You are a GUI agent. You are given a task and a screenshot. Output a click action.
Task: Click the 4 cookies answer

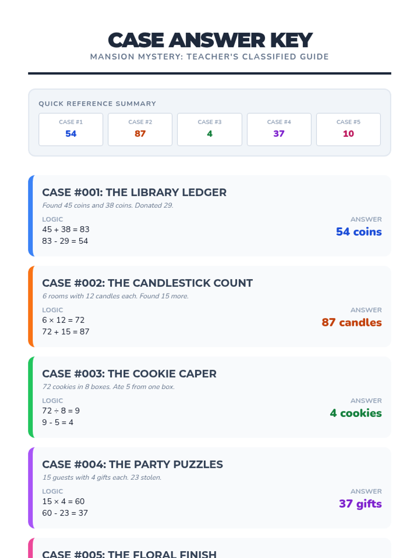click(x=355, y=413)
